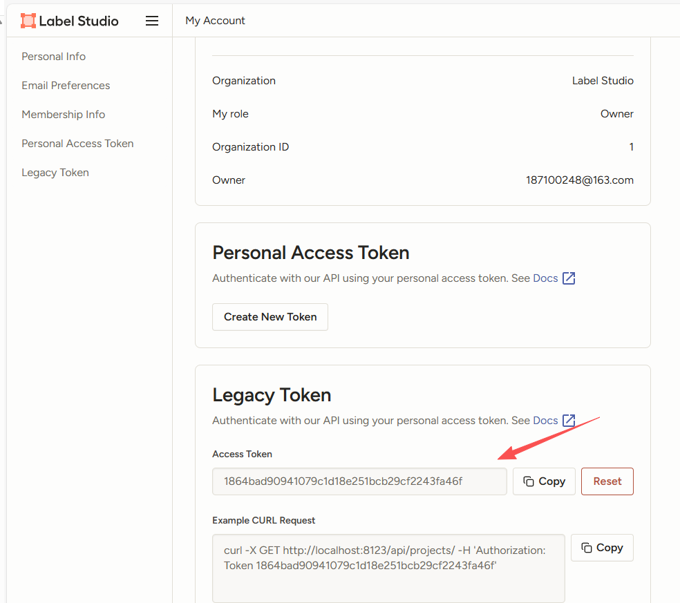Click the Example CURL Request label
The image size is (680, 603).
pyautogui.click(x=264, y=520)
